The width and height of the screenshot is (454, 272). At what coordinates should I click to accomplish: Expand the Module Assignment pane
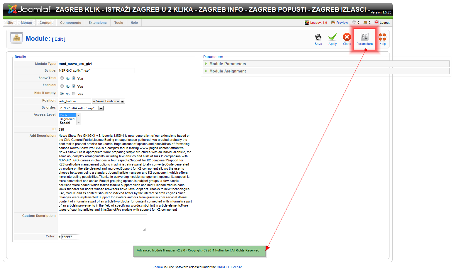(326, 71)
